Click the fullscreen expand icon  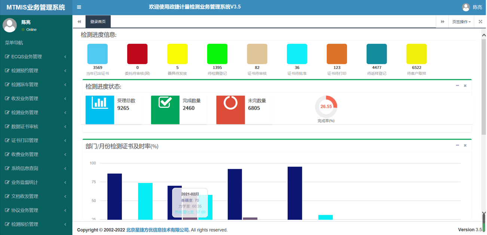(481, 22)
